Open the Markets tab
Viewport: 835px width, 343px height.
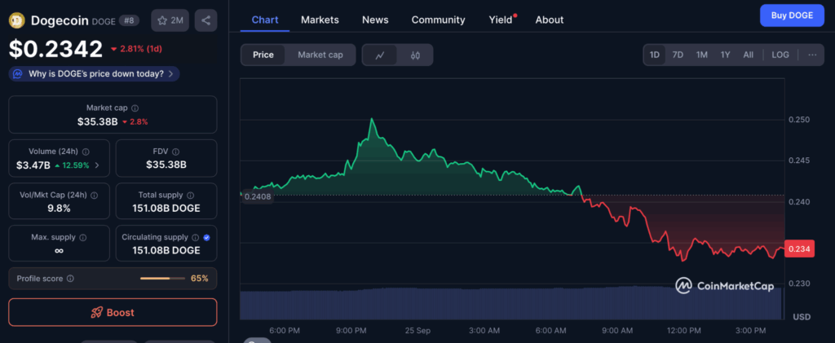click(320, 20)
